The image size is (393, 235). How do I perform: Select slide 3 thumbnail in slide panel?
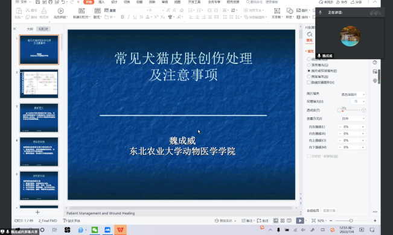39,117
